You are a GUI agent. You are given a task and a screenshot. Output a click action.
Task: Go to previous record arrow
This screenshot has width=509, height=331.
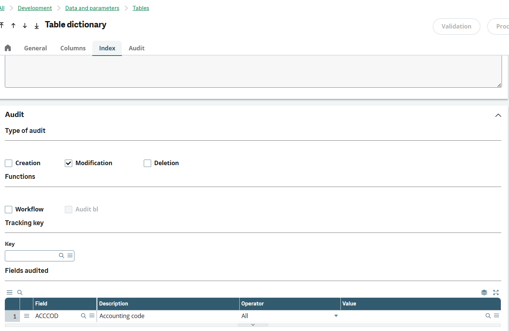pyautogui.click(x=13, y=26)
